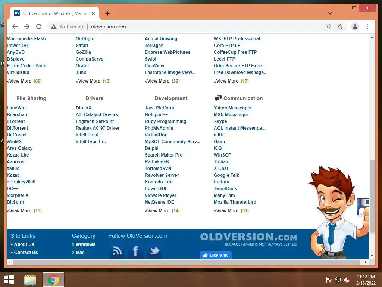View more File Sharing programs (13)
The width and height of the screenshot is (382, 287).
pos(24,211)
